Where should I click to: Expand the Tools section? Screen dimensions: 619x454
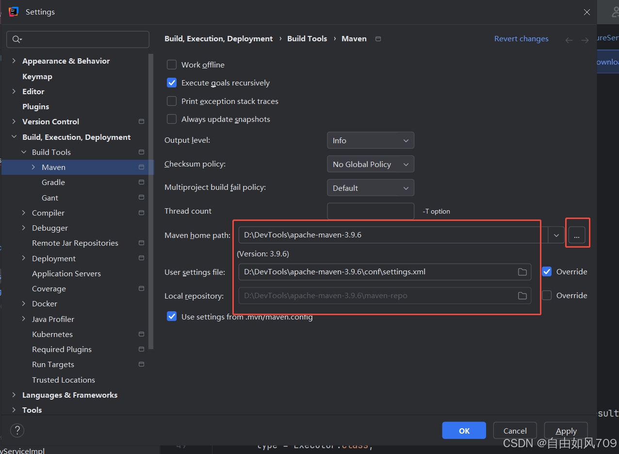(14, 410)
